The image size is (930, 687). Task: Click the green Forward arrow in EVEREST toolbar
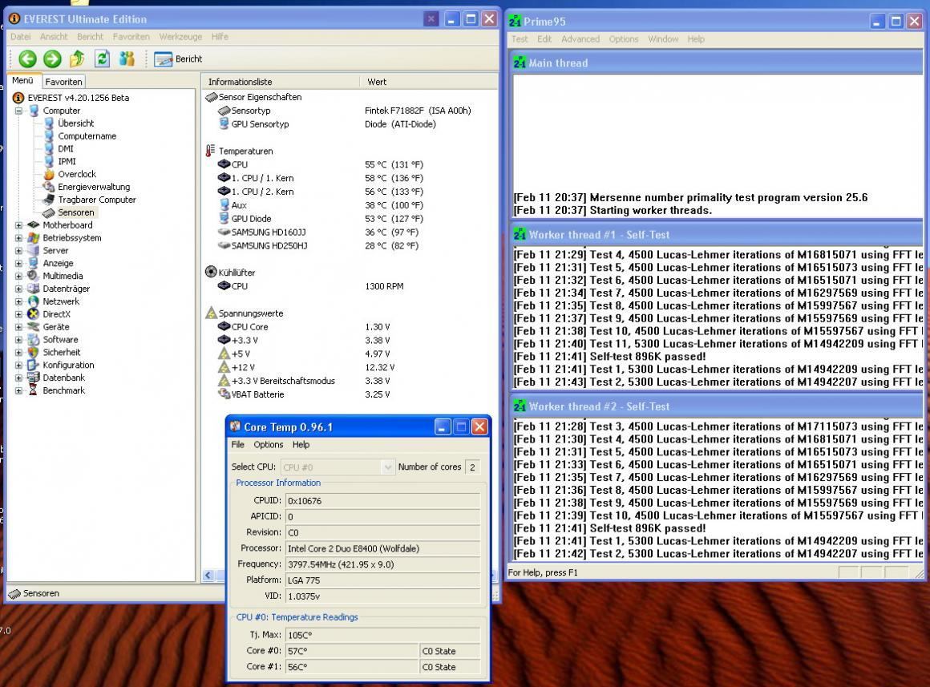[52, 59]
